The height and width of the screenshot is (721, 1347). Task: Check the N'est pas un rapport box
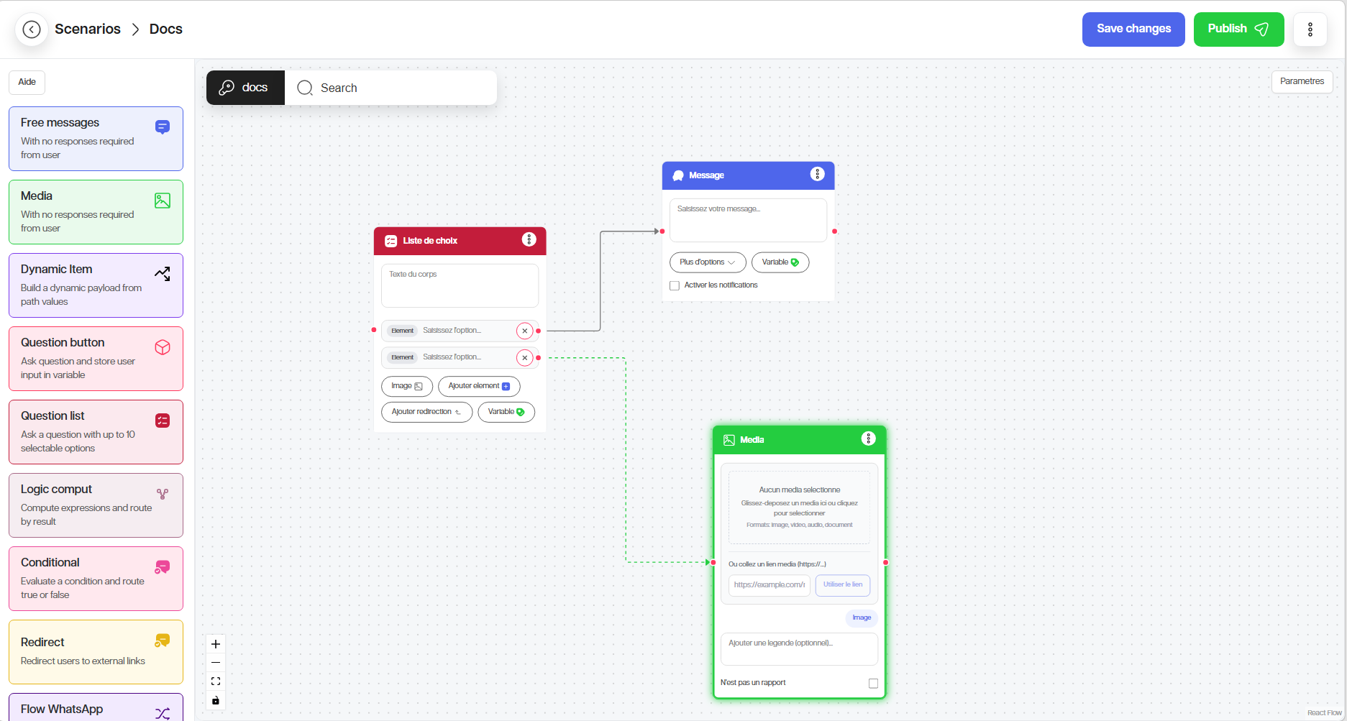873,684
